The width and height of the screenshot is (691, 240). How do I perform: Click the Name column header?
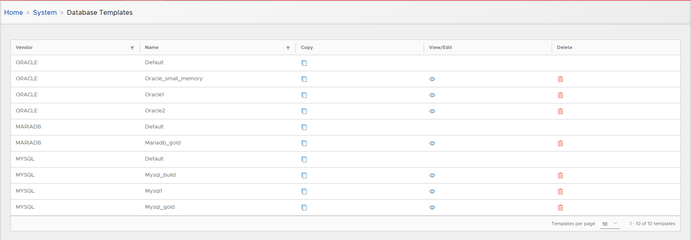[x=152, y=47]
